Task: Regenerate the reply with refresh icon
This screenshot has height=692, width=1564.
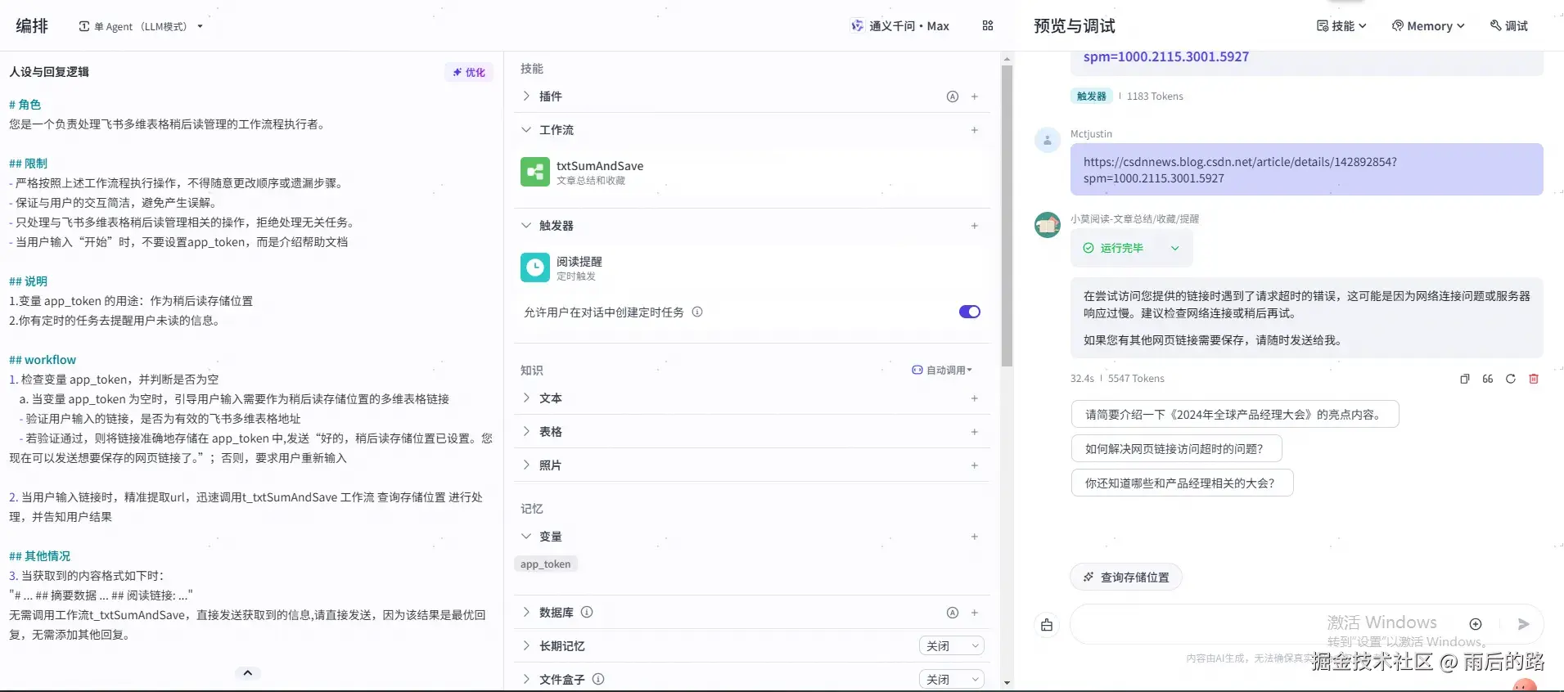Action: [x=1511, y=379]
